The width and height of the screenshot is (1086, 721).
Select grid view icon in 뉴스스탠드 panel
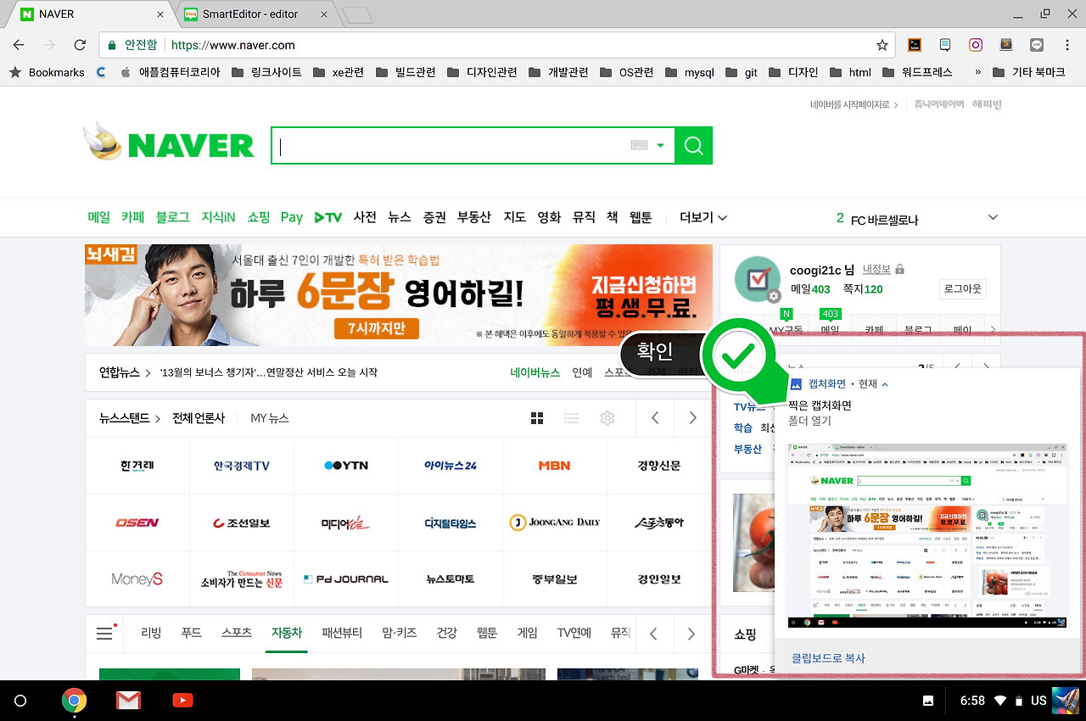(537, 417)
